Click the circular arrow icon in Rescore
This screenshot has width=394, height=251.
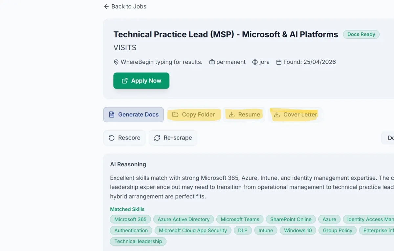click(112, 138)
